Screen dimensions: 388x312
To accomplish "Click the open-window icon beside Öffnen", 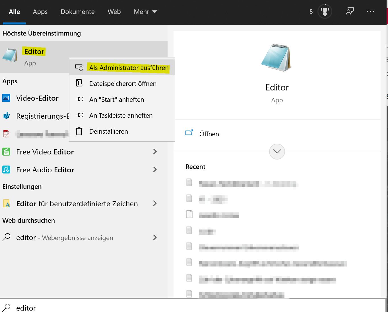I will click(x=189, y=133).
